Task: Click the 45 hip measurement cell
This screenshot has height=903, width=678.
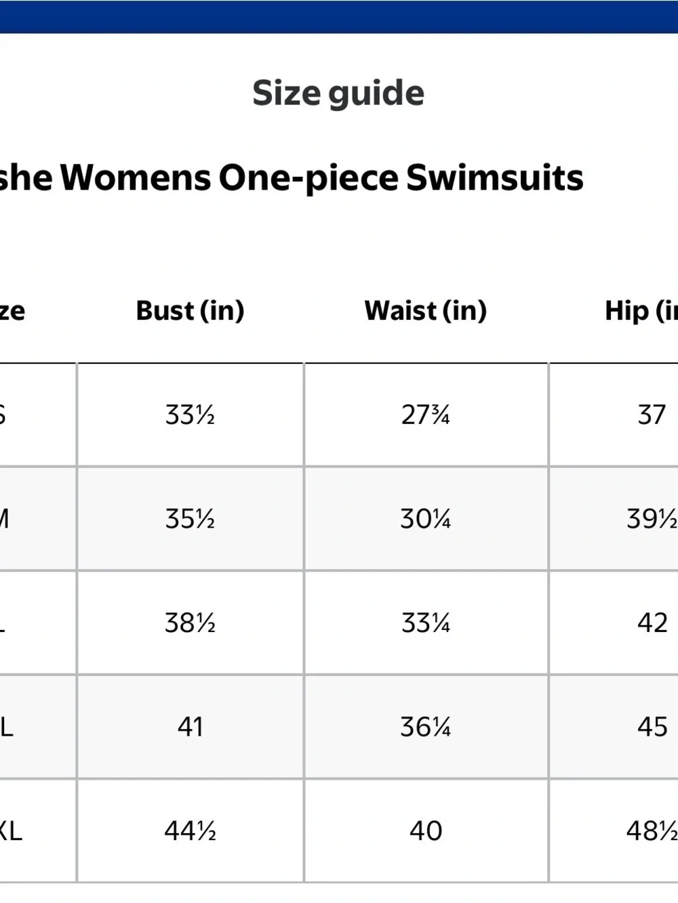Action: pyautogui.click(x=614, y=727)
